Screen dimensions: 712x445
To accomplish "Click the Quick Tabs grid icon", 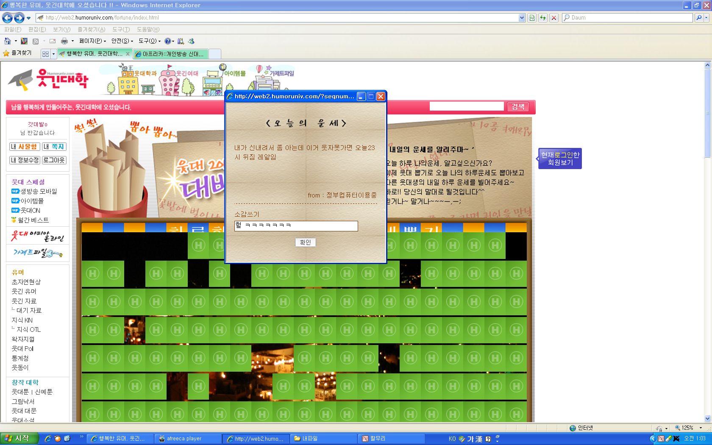I will point(45,54).
